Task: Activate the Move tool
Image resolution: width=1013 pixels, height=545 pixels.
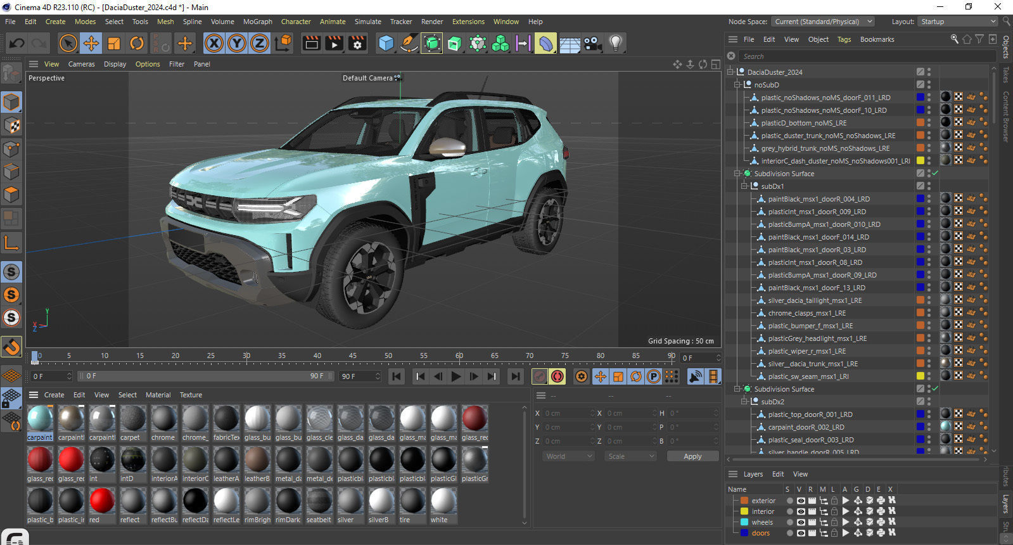Action: [91, 43]
